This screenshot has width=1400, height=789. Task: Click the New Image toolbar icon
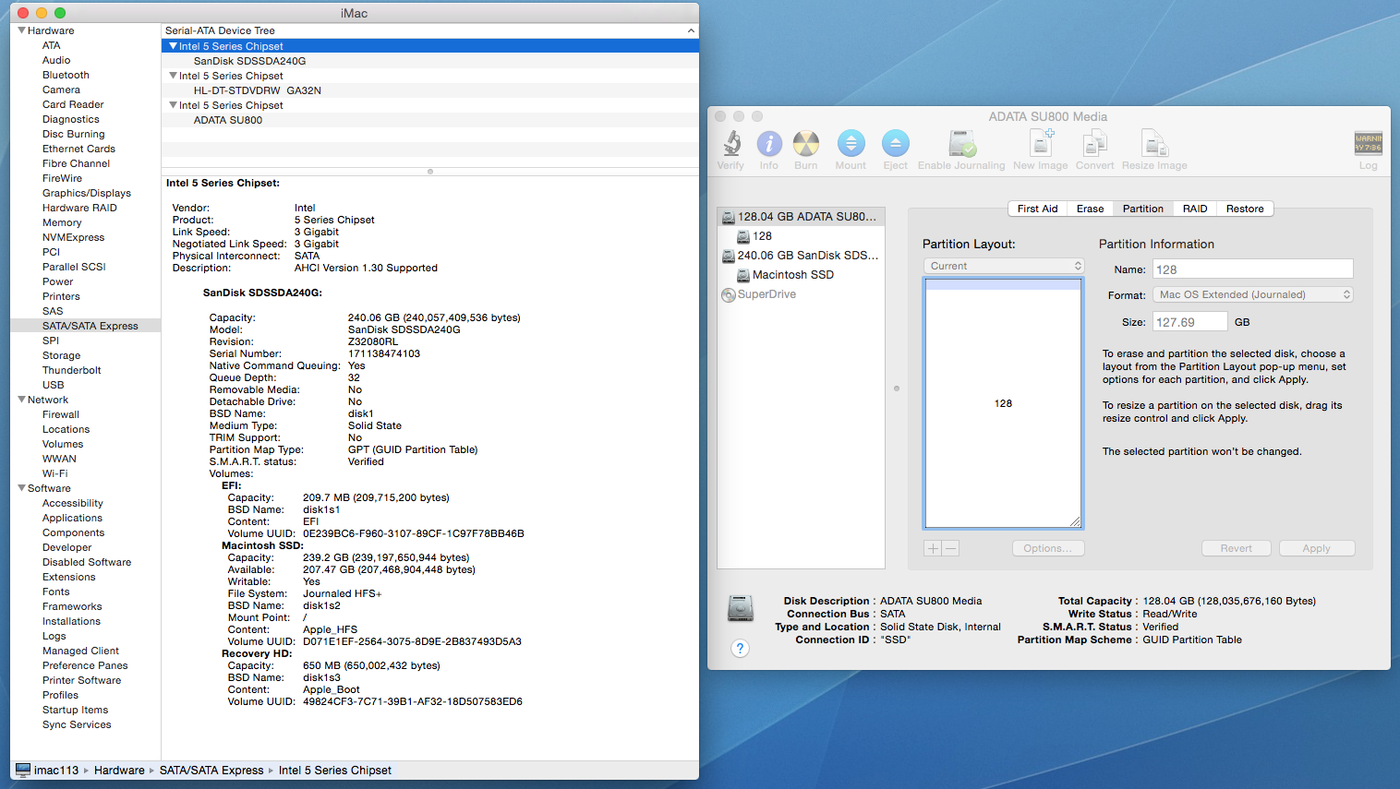click(1041, 143)
